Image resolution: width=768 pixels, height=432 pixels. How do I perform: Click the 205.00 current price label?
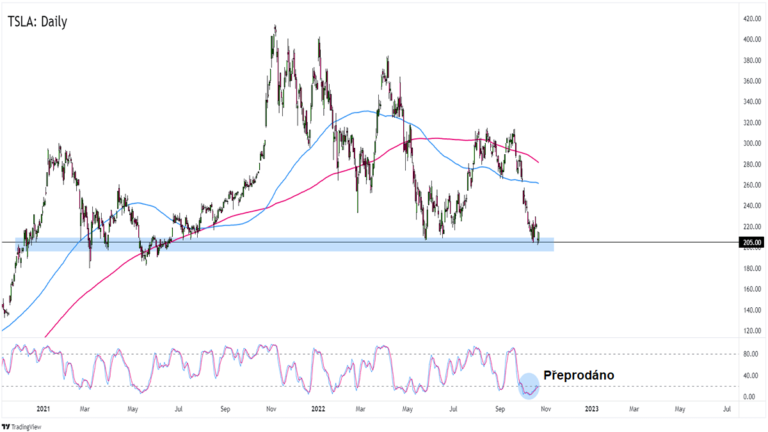[x=751, y=243]
